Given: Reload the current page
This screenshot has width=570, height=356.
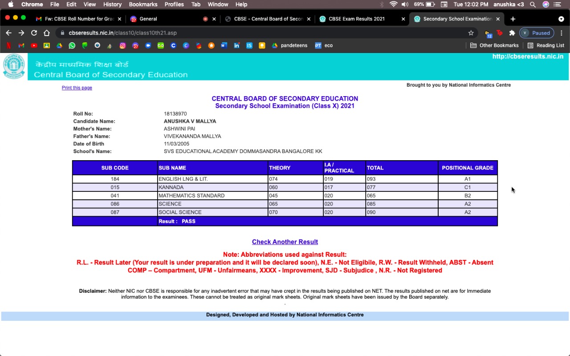Looking at the screenshot, I should coord(34,33).
